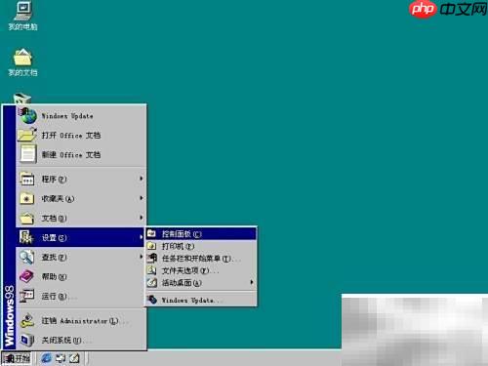Screen dimensions: 488x366
Task: Open the My Documents desktop folder icon
Action: coord(22,58)
